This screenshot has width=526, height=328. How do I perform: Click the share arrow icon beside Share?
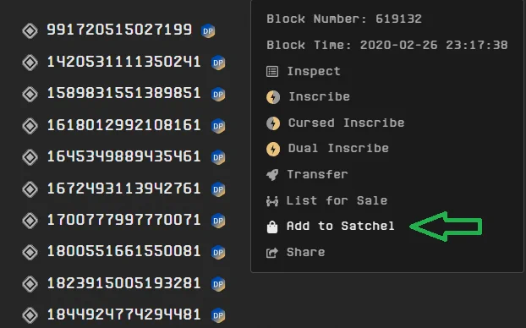point(272,253)
